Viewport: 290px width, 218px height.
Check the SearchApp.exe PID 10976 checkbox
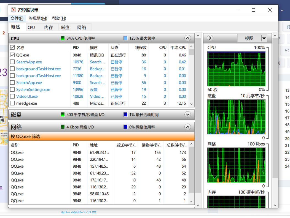click(x=12, y=62)
